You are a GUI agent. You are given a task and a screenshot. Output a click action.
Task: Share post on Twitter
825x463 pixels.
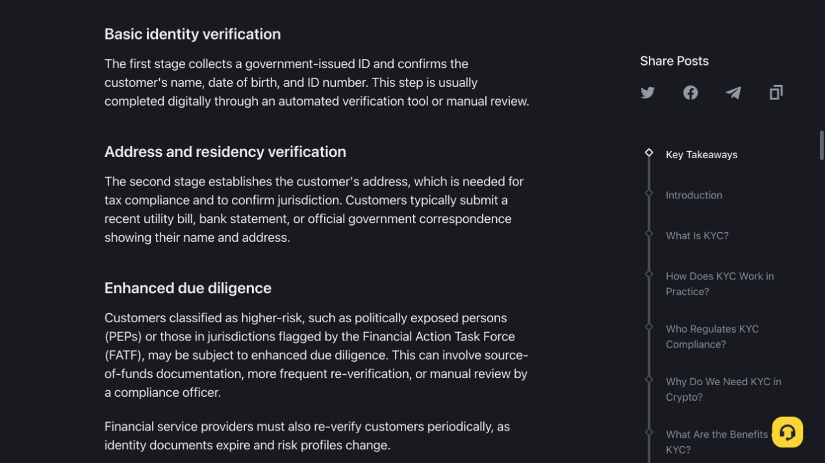[648, 93]
